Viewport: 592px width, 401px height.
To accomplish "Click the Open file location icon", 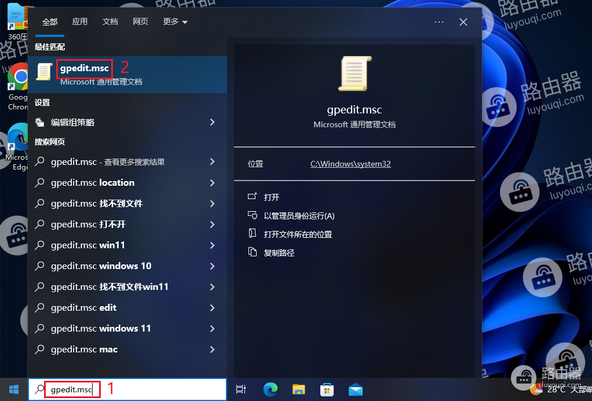I will 252,234.
